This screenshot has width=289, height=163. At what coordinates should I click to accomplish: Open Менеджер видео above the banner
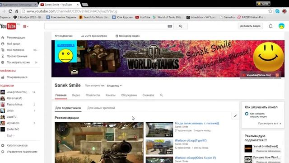(127, 36)
